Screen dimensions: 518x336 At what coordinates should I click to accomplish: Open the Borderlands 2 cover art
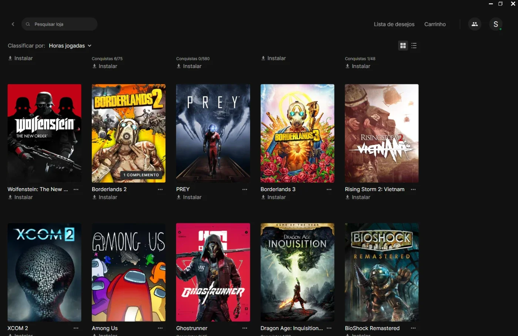coord(129,133)
